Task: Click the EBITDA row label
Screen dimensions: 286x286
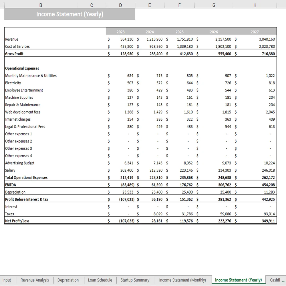Action: [11, 185]
